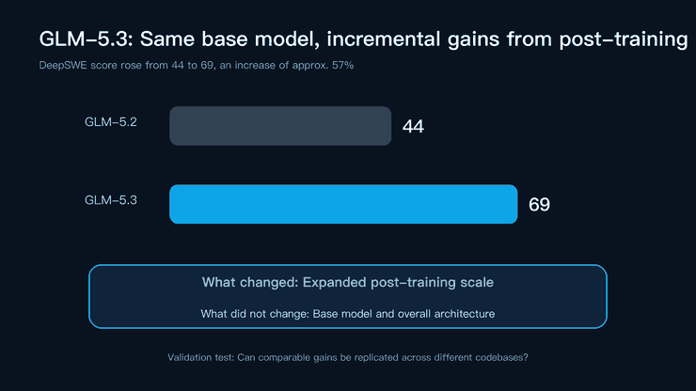
Task: Click the blue GLM-5.3 bar
Action: pyautogui.click(x=343, y=204)
